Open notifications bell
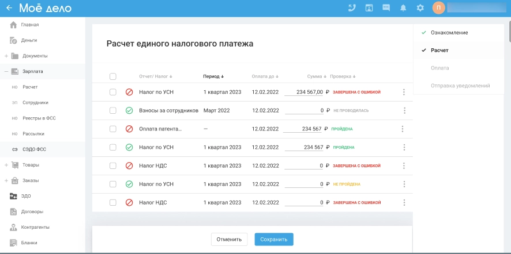This screenshot has height=254, width=511. (403, 8)
